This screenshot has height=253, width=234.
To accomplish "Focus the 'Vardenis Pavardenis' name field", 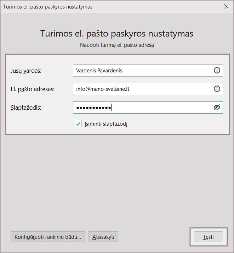I will point(142,70).
